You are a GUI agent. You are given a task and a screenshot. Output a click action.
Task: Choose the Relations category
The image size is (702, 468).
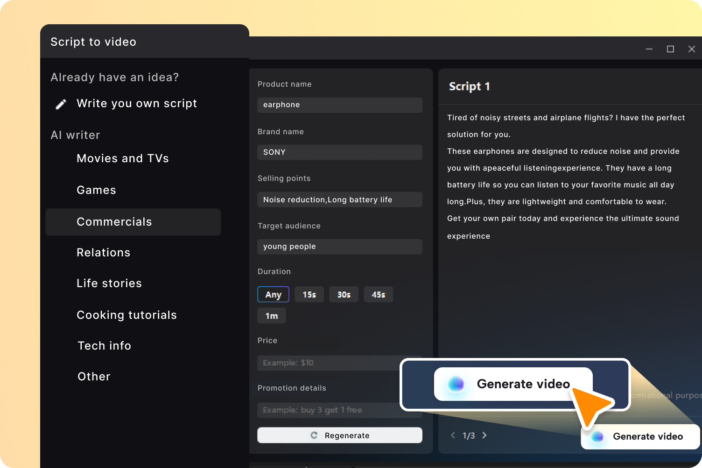tap(104, 253)
